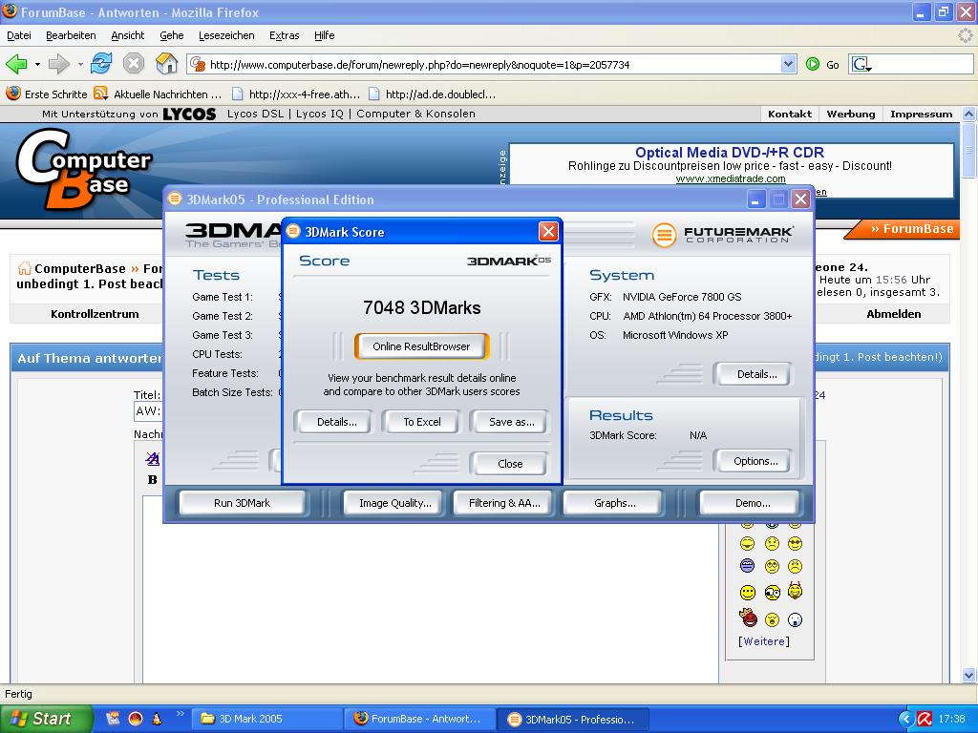Click the red antivirus tray icon
Viewport: 978px width, 733px height.
925,720
